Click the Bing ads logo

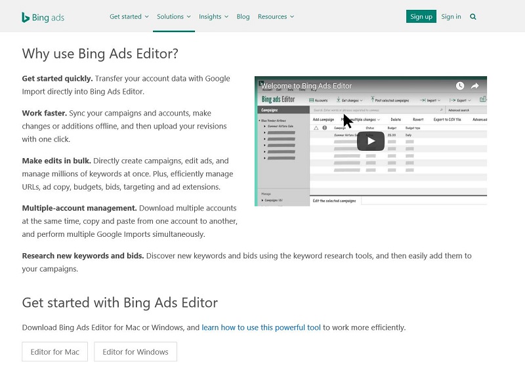click(43, 17)
